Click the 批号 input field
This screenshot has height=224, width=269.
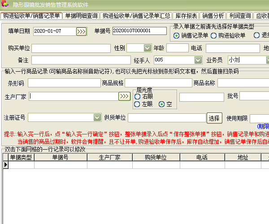point(254,96)
